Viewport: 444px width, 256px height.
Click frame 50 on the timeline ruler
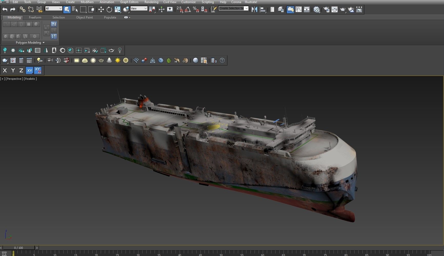tap(221, 253)
